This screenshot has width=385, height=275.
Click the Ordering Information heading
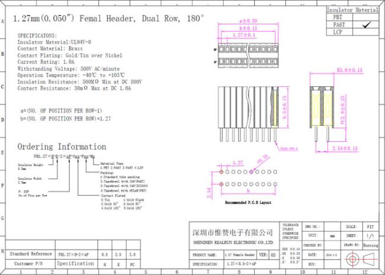pyautogui.click(x=53, y=147)
